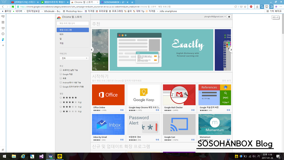Open the 카테고리 전체 dropdown
The width and height of the screenshot is (284, 160).
(x=74, y=58)
